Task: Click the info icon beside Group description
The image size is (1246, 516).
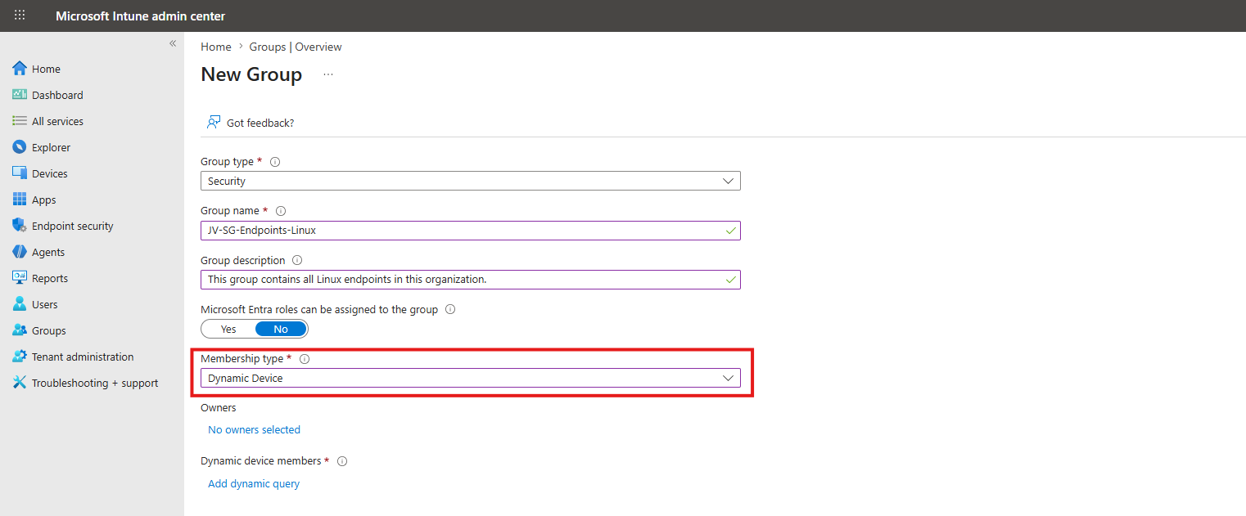Action: (x=297, y=261)
